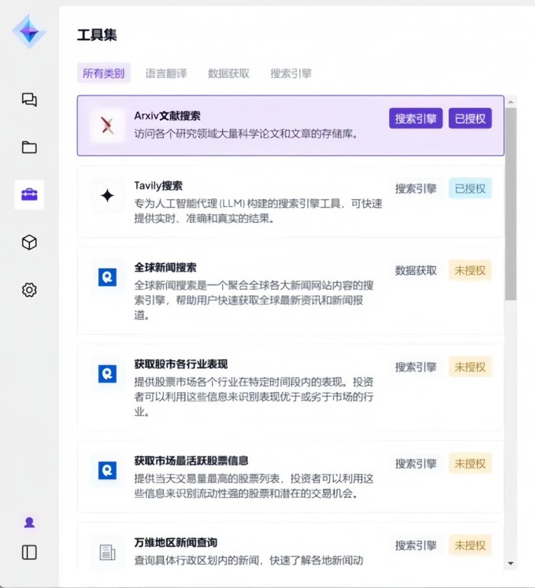This screenshot has width=535, height=588.
Task: Authorize the 全球新闻搜索 tool
Action: (470, 270)
